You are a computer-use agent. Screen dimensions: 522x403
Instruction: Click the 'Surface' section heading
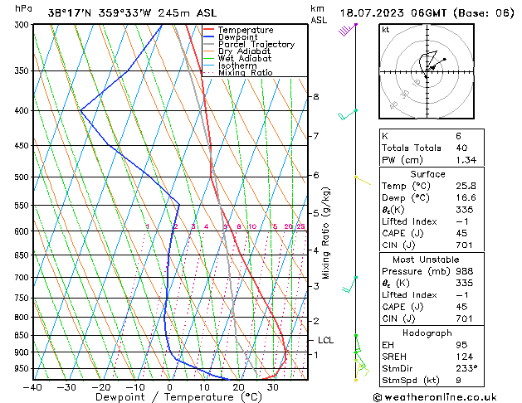click(427, 174)
